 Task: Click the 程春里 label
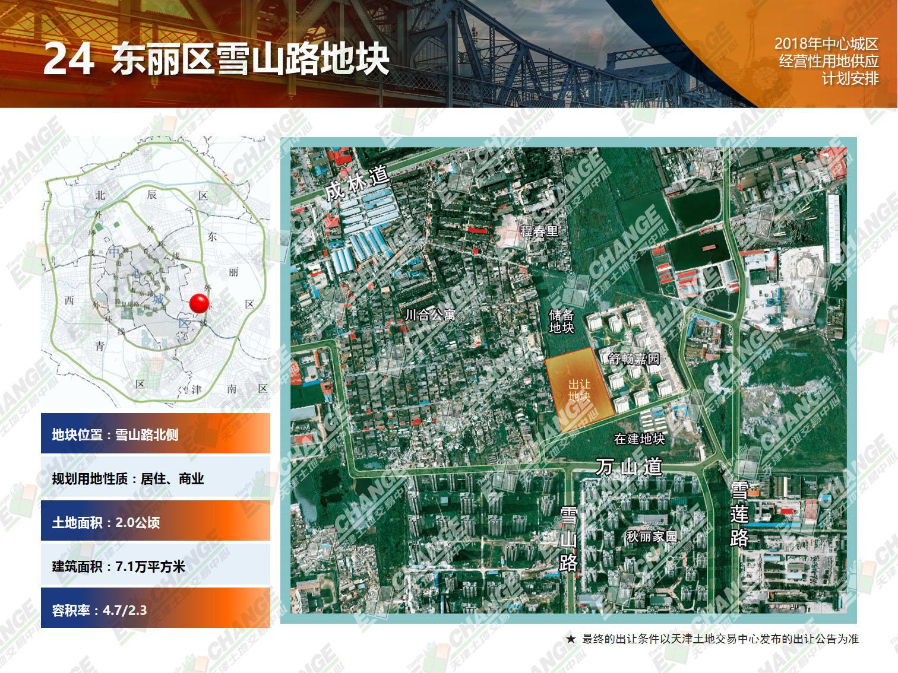tap(539, 230)
